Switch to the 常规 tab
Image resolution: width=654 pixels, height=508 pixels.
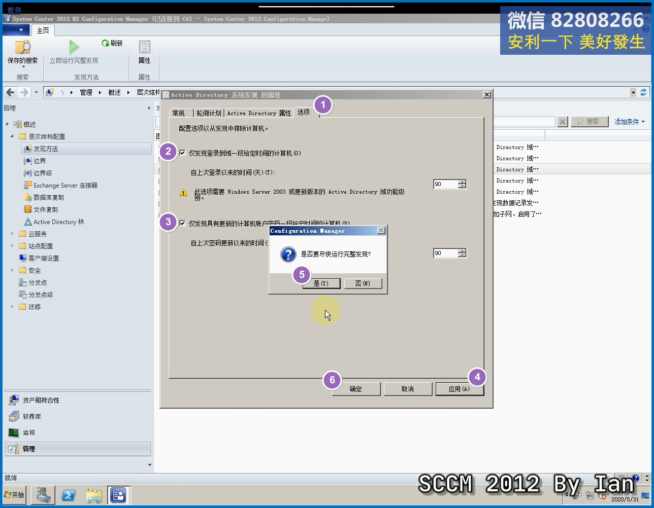pos(181,113)
